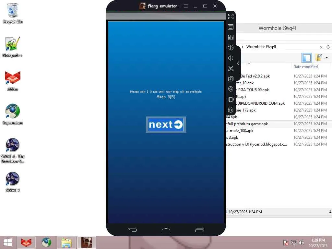Click r3dfox icon in taskbar
This screenshot has height=249, width=332.
pyautogui.click(x=26, y=243)
